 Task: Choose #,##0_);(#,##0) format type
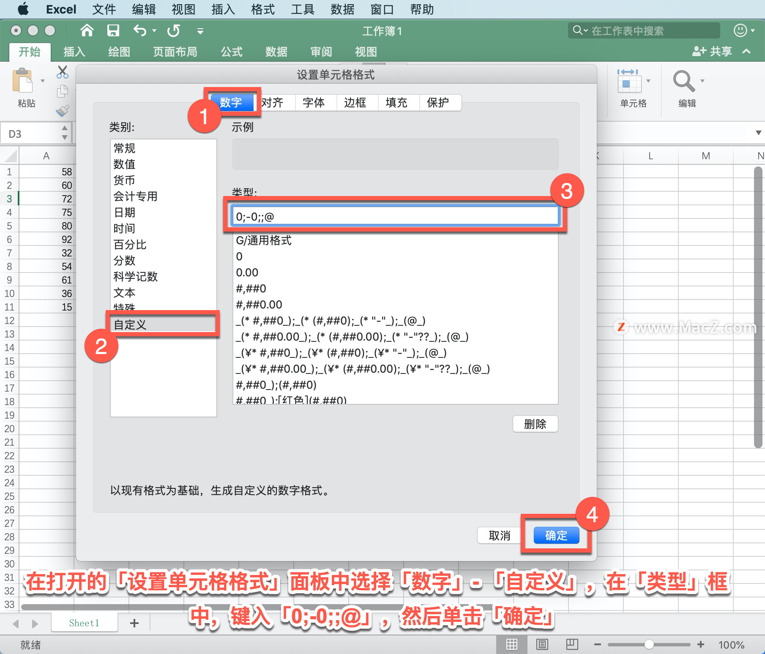click(395, 385)
